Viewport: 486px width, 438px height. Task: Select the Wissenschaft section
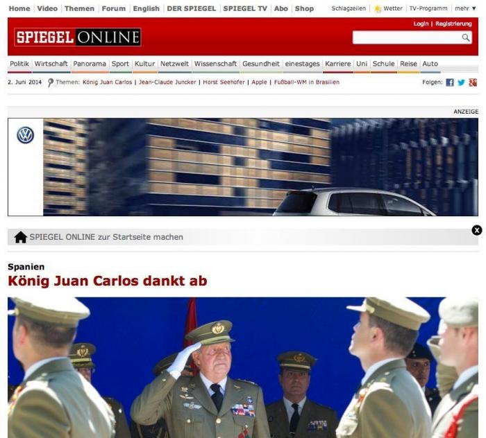pyautogui.click(x=215, y=64)
